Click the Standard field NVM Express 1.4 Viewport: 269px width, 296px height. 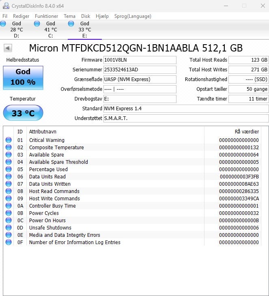(186, 109)
